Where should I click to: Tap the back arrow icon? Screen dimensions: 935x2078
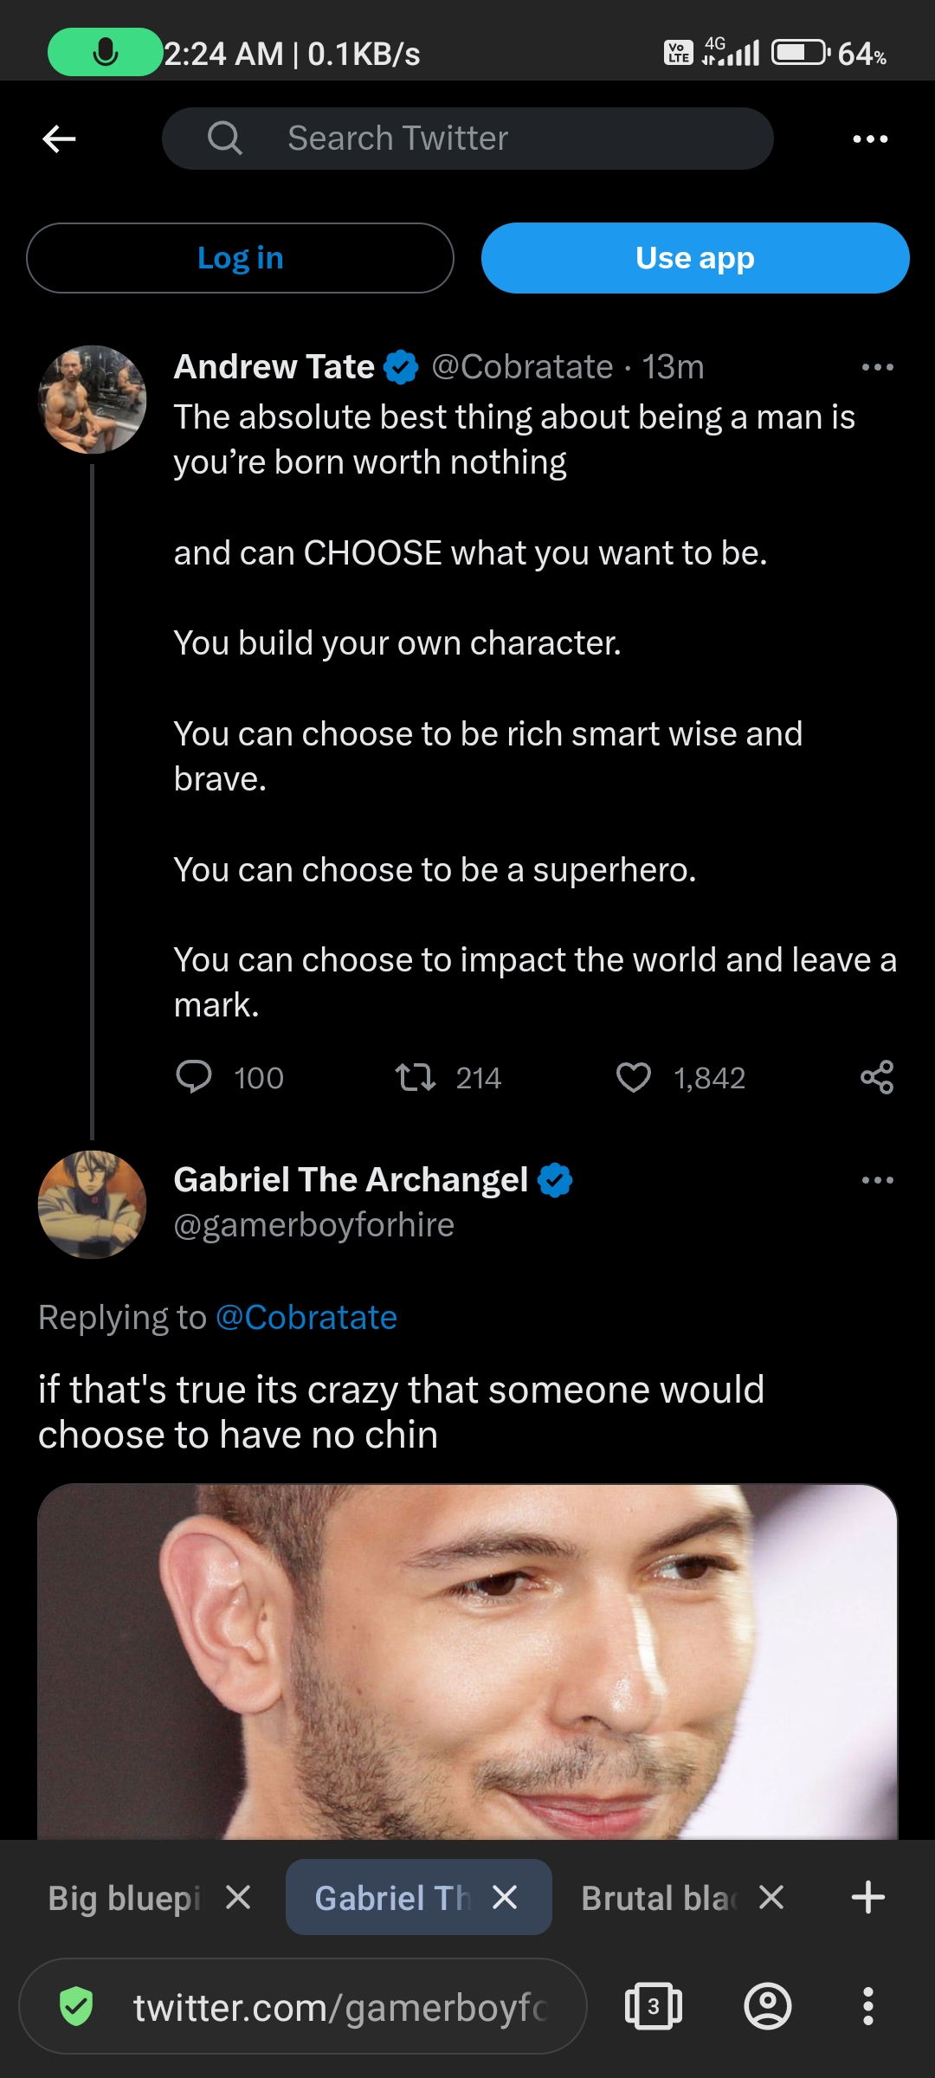pos(59,139)
